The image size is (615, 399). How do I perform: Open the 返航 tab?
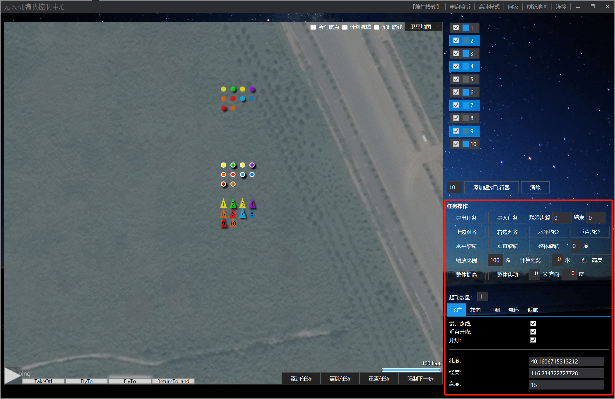tap(532, 310)
